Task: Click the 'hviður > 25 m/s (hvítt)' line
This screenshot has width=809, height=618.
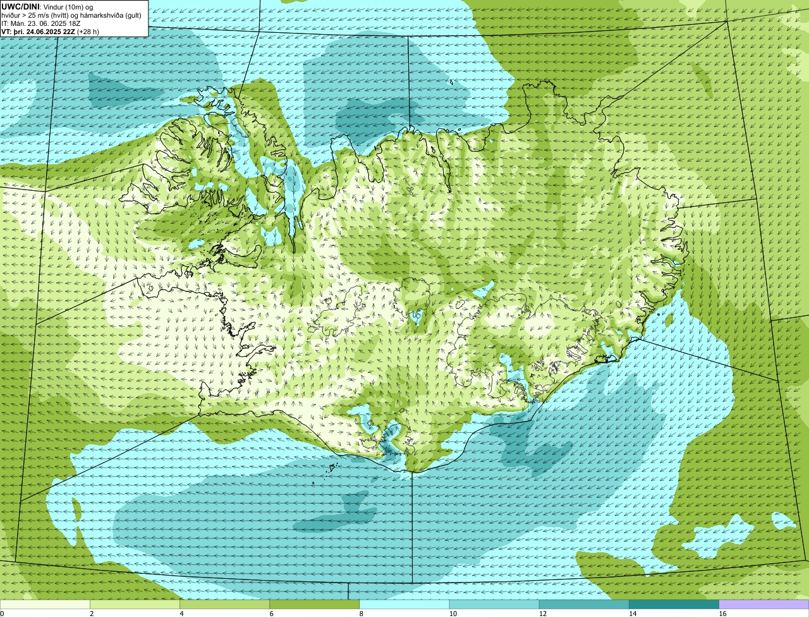Action: [72, 15]
